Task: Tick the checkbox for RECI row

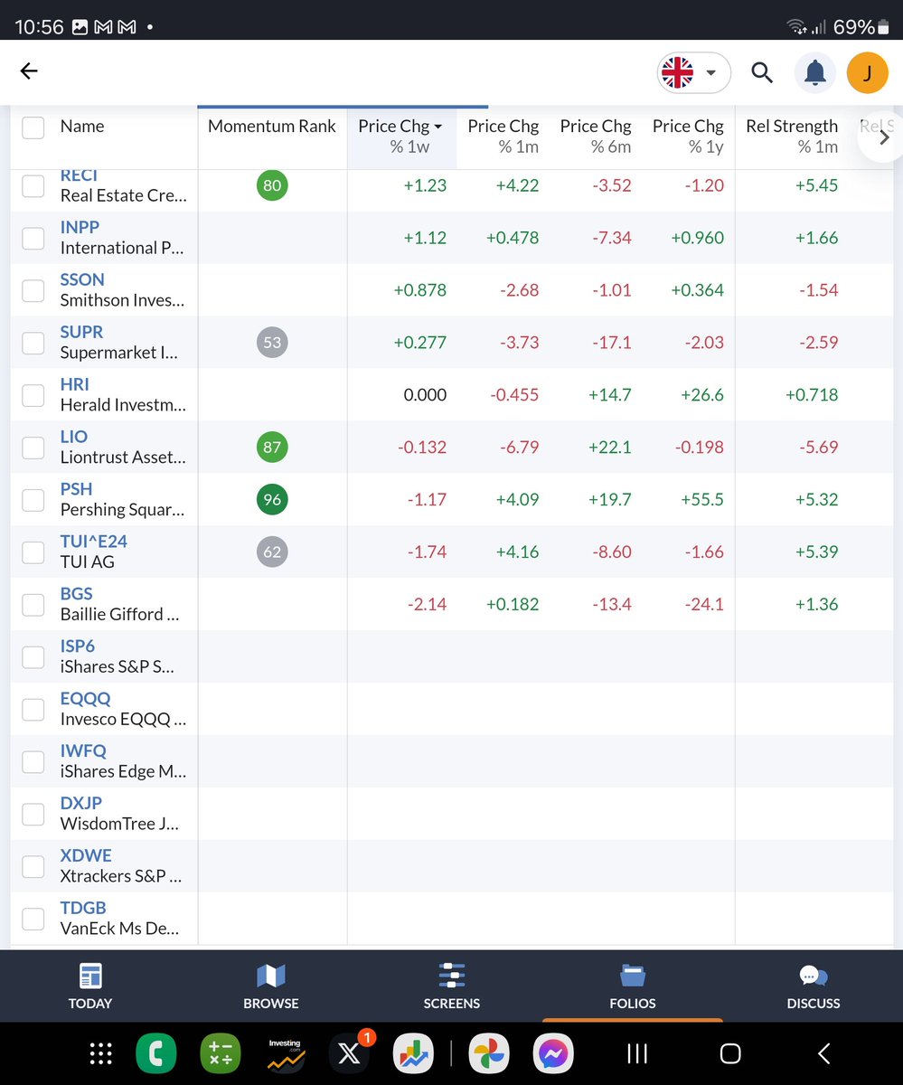Action: coord(33,185)
